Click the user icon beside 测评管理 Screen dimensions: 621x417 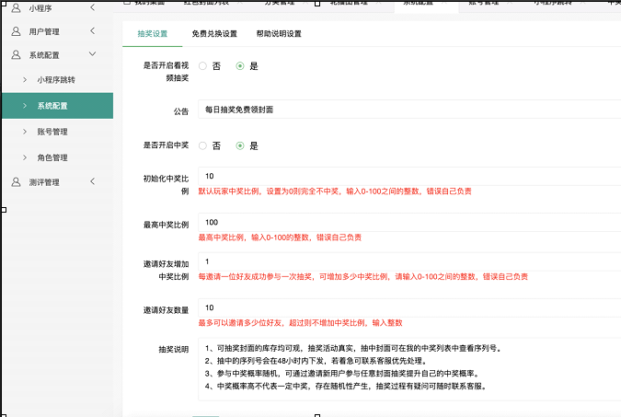[x=17, y=182]
